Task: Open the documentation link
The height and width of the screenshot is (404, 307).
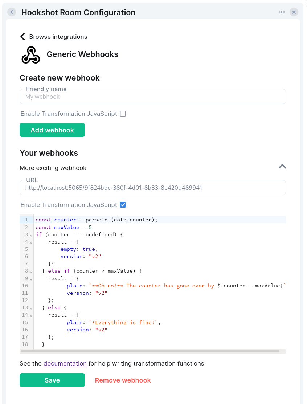Action: click(x=65, y=363)
